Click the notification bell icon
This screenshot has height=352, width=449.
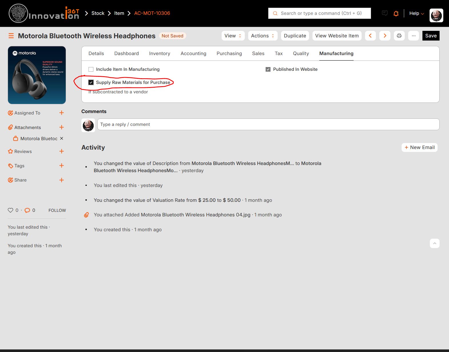coord(396,13)
